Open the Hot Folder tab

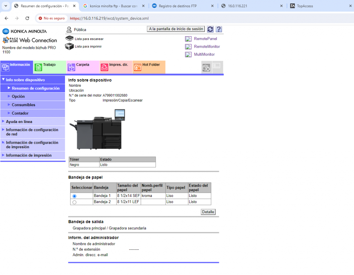click(x=151, y=65)
